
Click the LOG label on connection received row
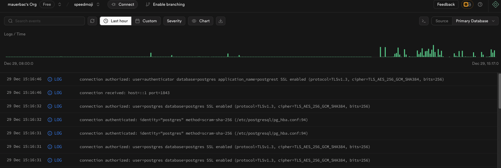pos(58,93)
